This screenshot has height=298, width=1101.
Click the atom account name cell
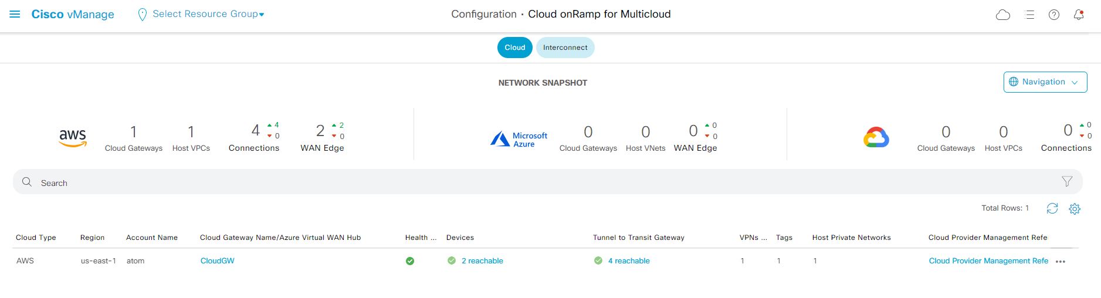coord(135,261)
